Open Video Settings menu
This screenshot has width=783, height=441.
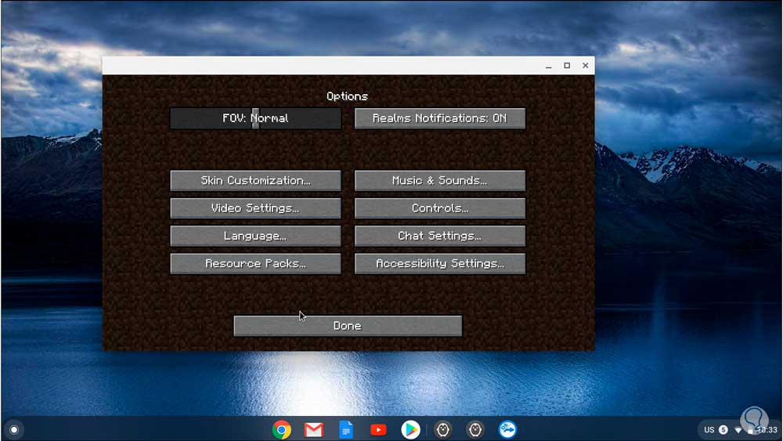point(256,208)
